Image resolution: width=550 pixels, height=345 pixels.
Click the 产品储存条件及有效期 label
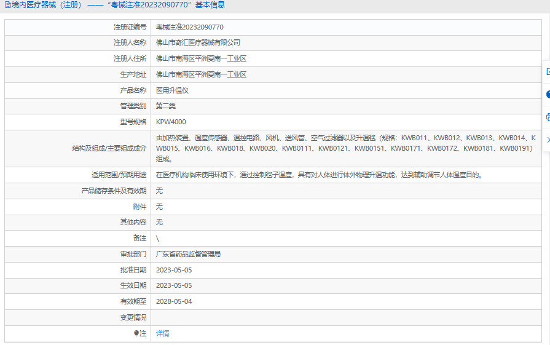(114, 191)
